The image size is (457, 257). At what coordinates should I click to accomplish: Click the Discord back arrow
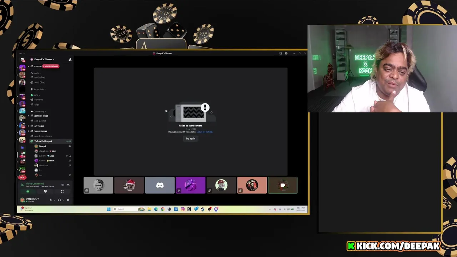click(20, 53)
